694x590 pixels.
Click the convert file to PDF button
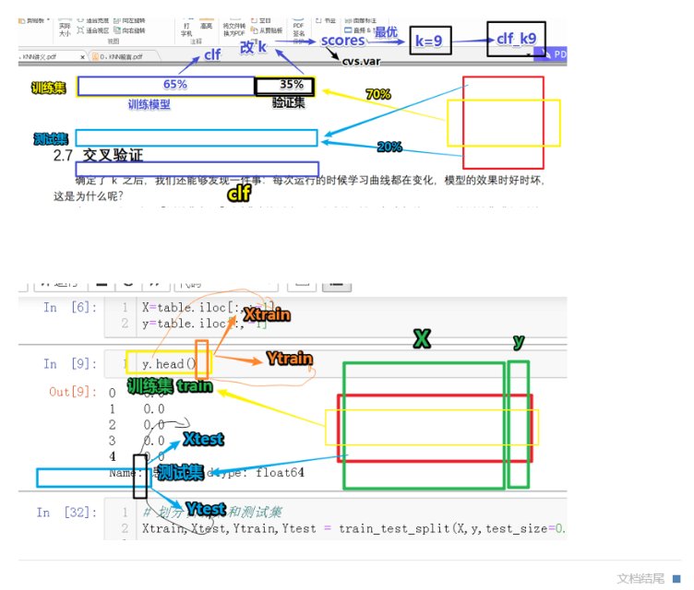[233, 29]
